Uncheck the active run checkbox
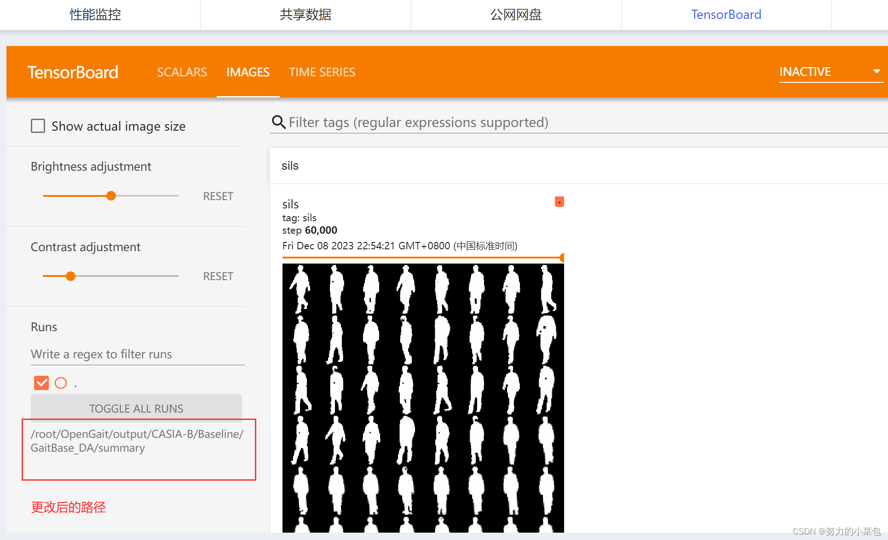Screen dimensions: 888x540 point(41,383)
